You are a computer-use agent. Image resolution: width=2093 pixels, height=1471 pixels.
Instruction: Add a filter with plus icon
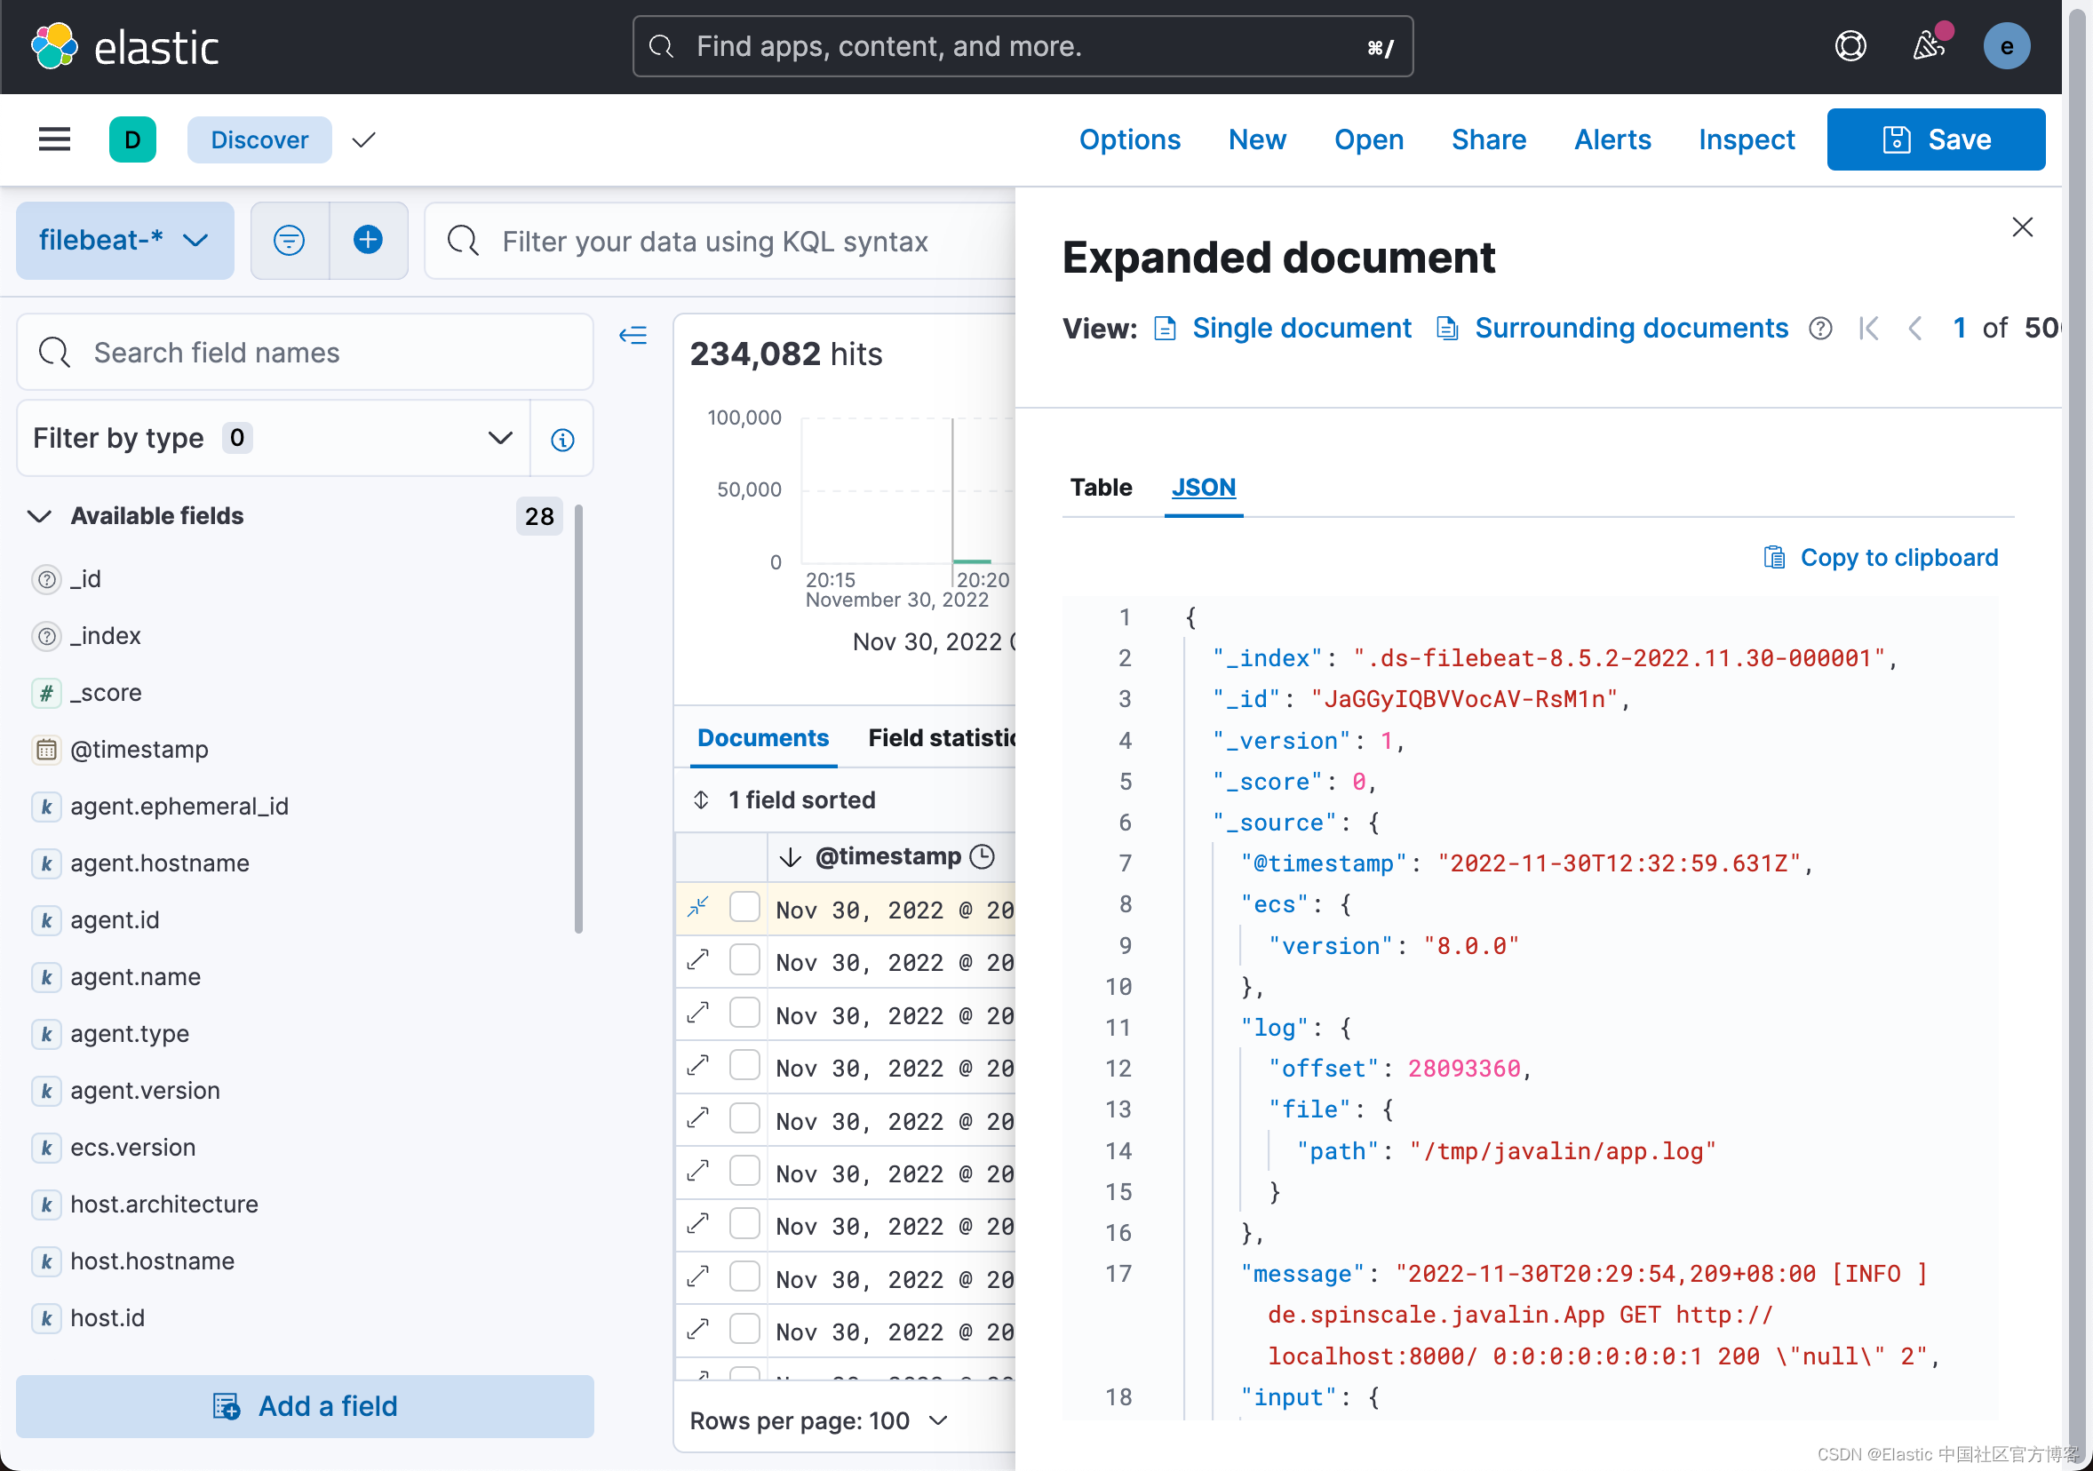click(368, 241)
